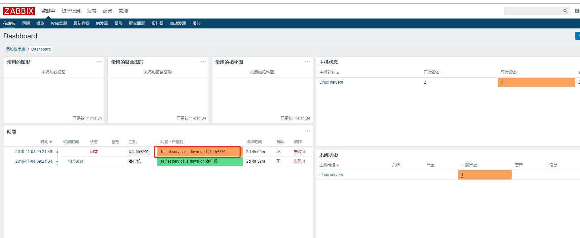Click the duration value 2d 4h 52m
This screenshot has height=238, width=580.
(255, 161)
